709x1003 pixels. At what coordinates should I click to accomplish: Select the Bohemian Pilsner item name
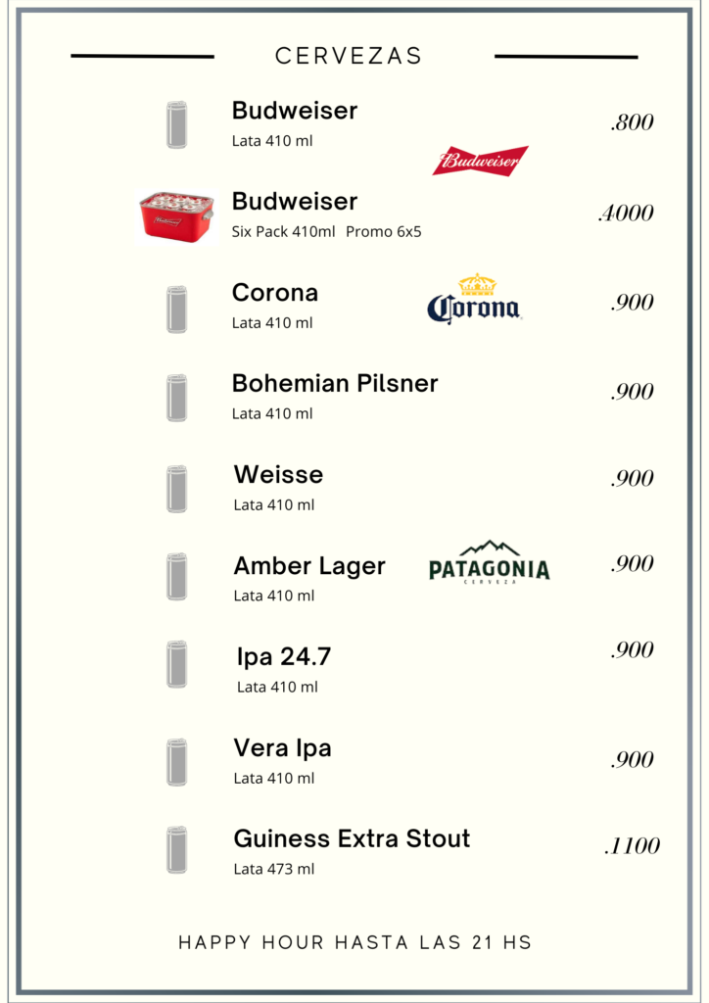coord(335,383)
